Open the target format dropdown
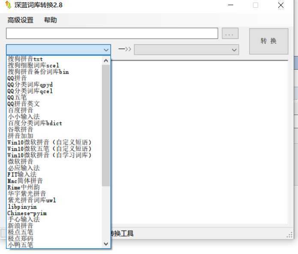 click(186, 50)
